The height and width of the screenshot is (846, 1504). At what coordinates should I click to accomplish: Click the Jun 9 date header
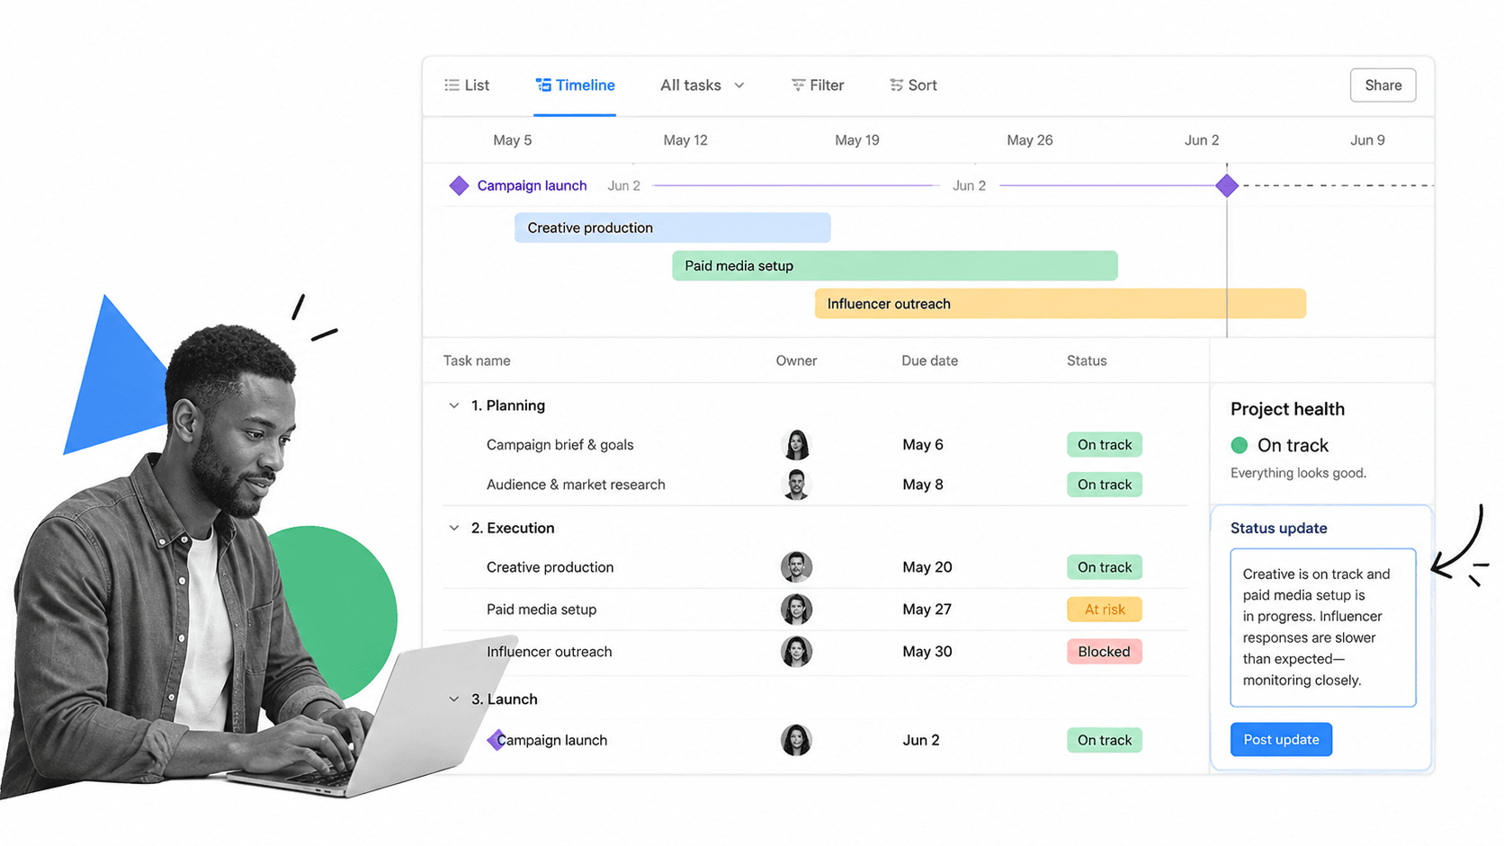click(x=1367, y=140)
